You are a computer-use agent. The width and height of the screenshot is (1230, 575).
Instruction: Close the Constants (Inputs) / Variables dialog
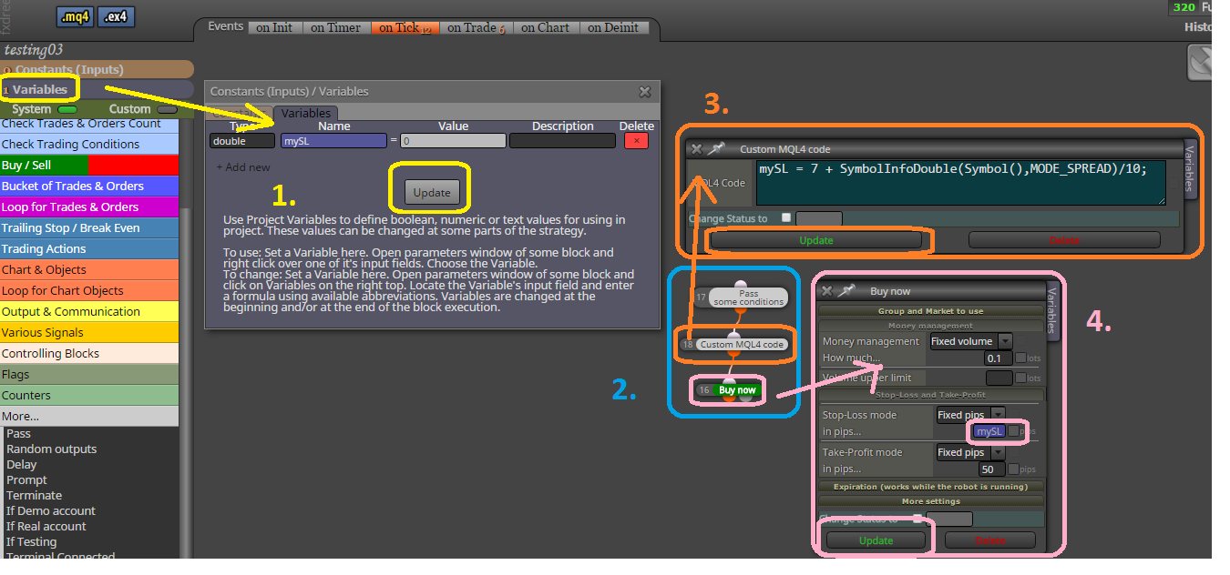(x=644, y=92)
